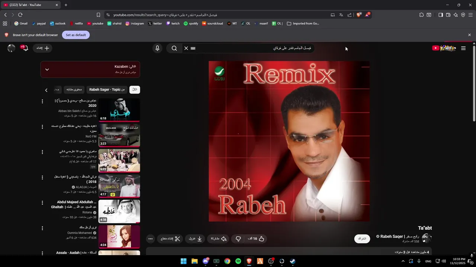The image size is (476, 267).
Task: Dislike the Ta"abt video
Action: [238, 239]
